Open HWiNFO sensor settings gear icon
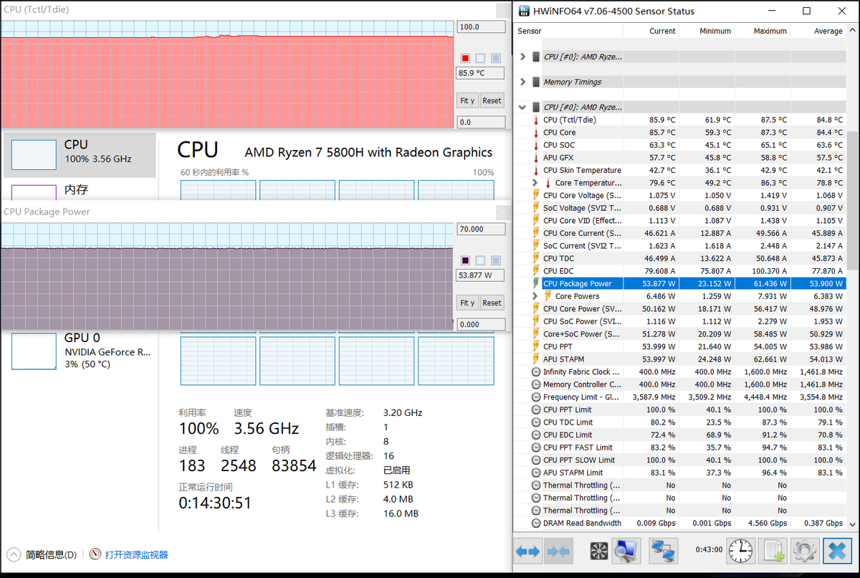Image resolution: width=860 pixels, height=578 pixels. (804, 551)
